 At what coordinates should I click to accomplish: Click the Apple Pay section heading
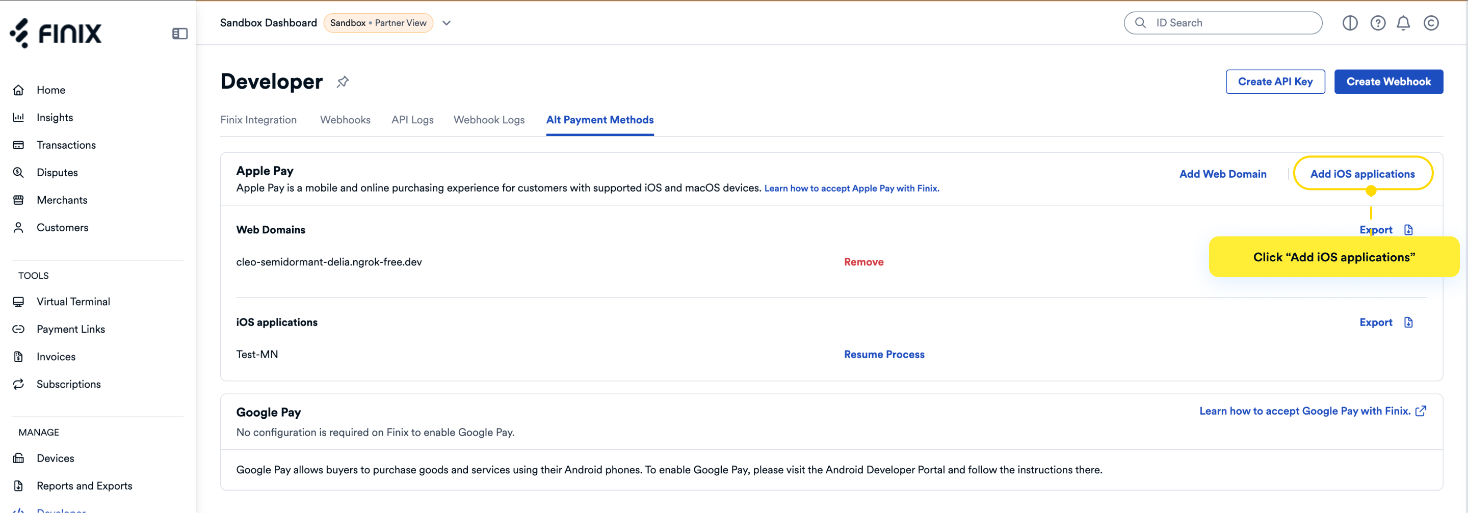[265, 171]
